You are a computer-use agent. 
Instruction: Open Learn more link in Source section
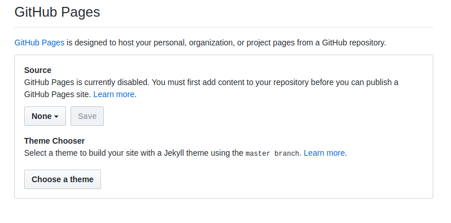(x=114, y=94)
